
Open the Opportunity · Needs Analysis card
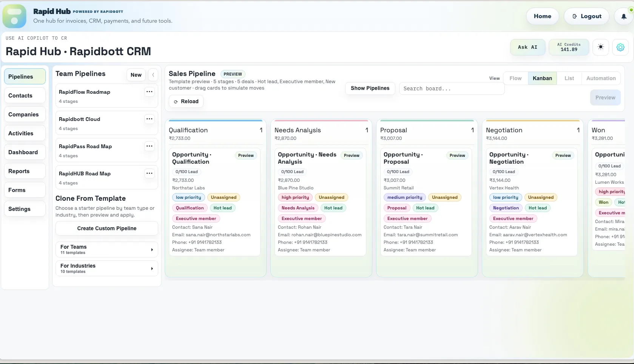click(x=320, y=202)
